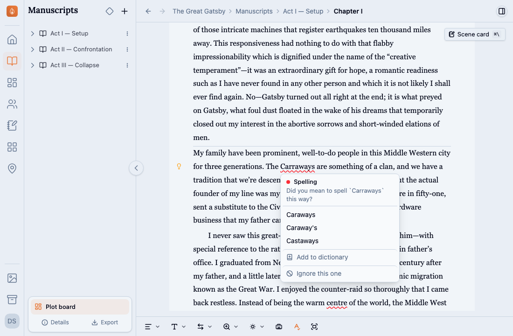513x336 pixels.
Task: Click the Export button
Action: pos(104,322)
